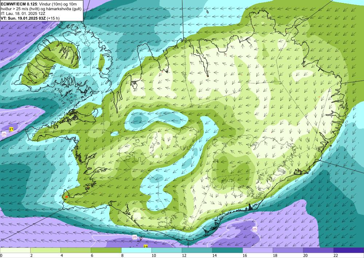
Task: Click the legend value '20'
Action: (305, 255)
